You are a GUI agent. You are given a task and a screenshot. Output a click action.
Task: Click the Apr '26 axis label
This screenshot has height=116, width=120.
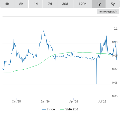coord(74,101)
